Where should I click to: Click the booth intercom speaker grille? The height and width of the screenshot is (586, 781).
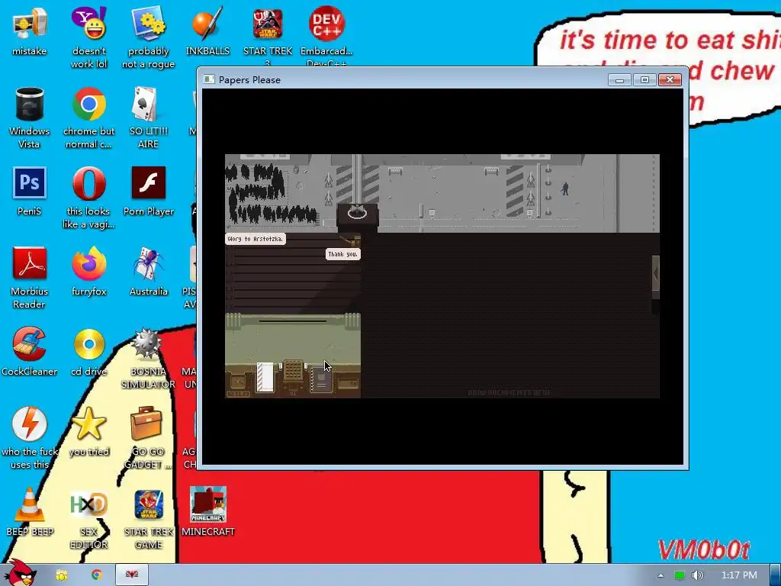(293, 371)
